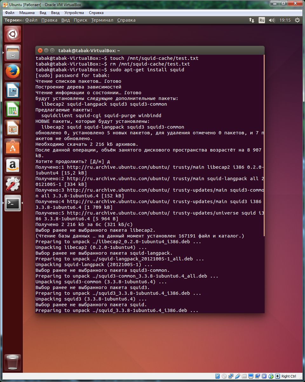
Task: Click VirtualBox USB devices status icon
Action: pyautogui.click(x=238, y=376)
